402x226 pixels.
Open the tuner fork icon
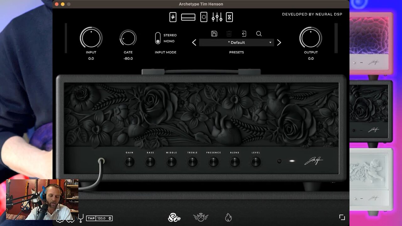pos(81,218)
